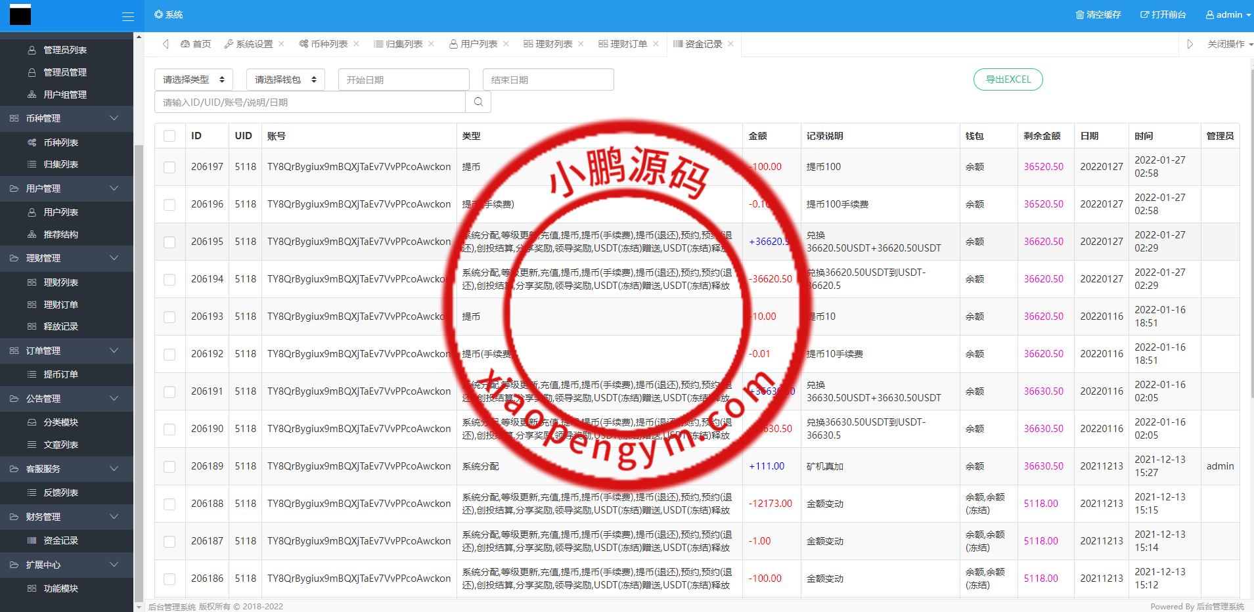Click the search magnifier icon
This screenshot has width=1254, height=612.
pyautogui.click(x=478, y=102)
